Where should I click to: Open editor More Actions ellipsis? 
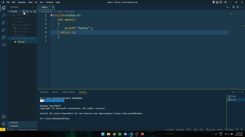(x=242, y=7)
